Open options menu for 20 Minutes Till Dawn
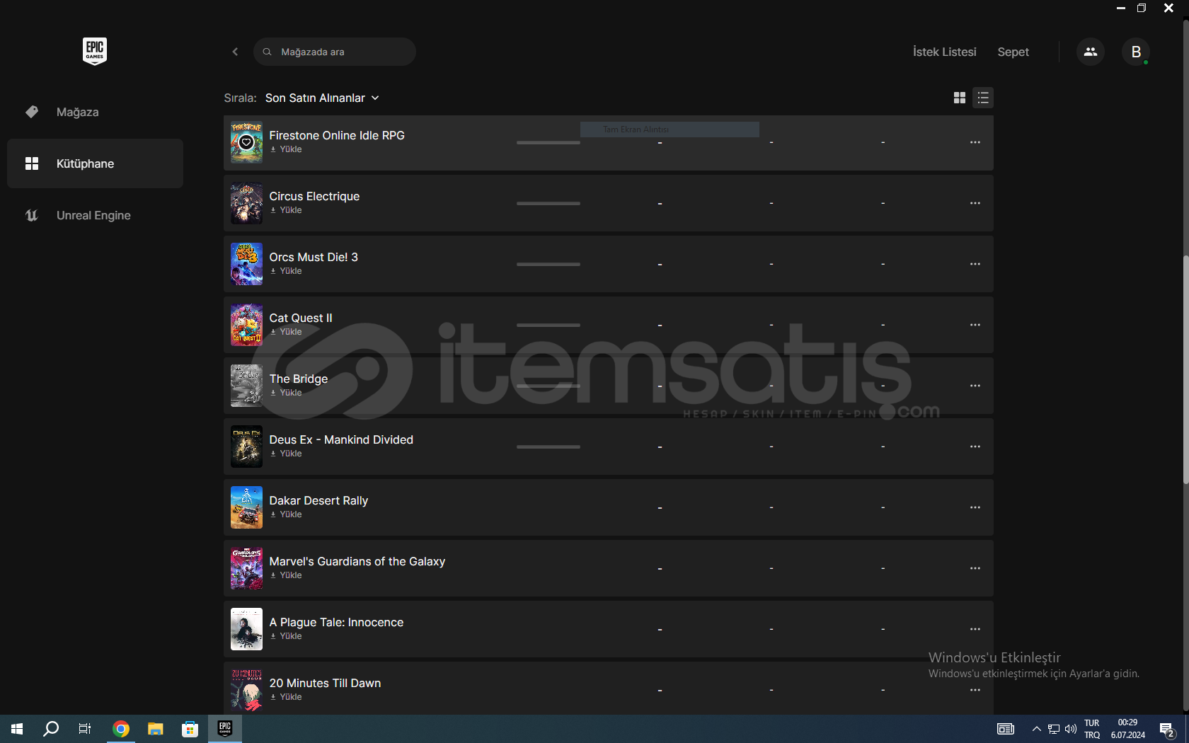 [975, 690]
